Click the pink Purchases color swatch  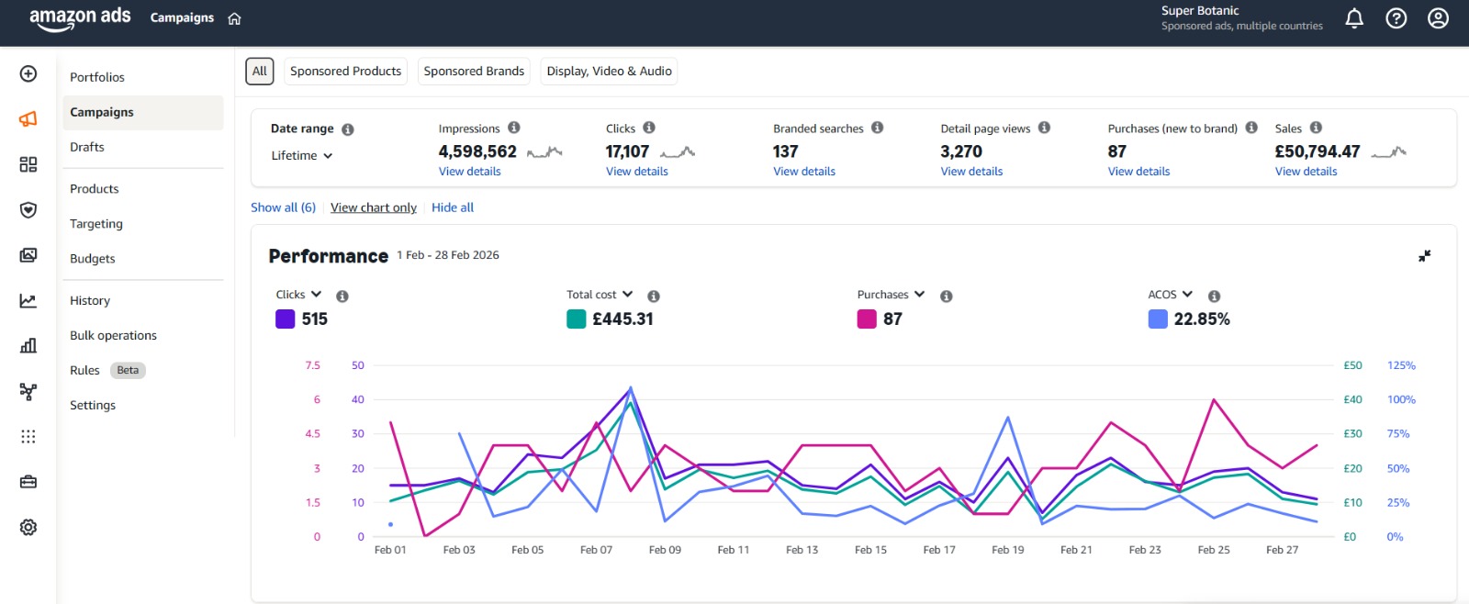pyautogui.click(x=867, y=319)
